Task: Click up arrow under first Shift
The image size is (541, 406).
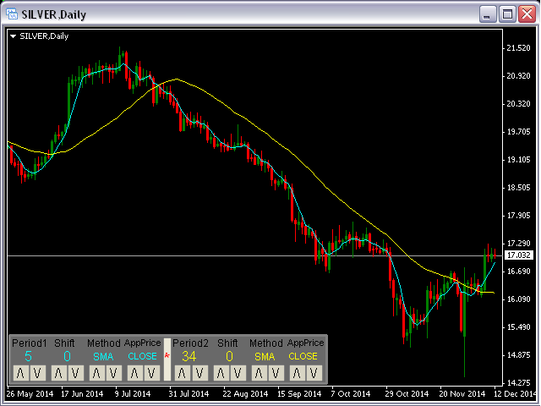Action: (58, 373)
